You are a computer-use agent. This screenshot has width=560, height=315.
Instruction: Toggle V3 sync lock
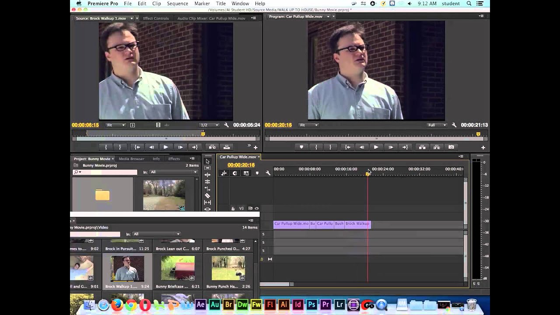click(250, 209)
